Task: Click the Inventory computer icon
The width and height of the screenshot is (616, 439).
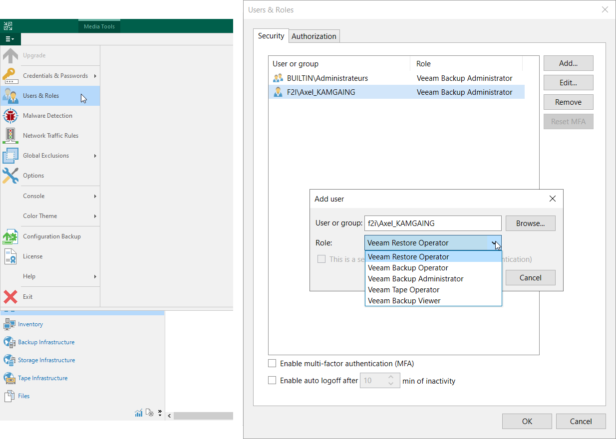Action: pyautogui.click(x=9, y=324)
